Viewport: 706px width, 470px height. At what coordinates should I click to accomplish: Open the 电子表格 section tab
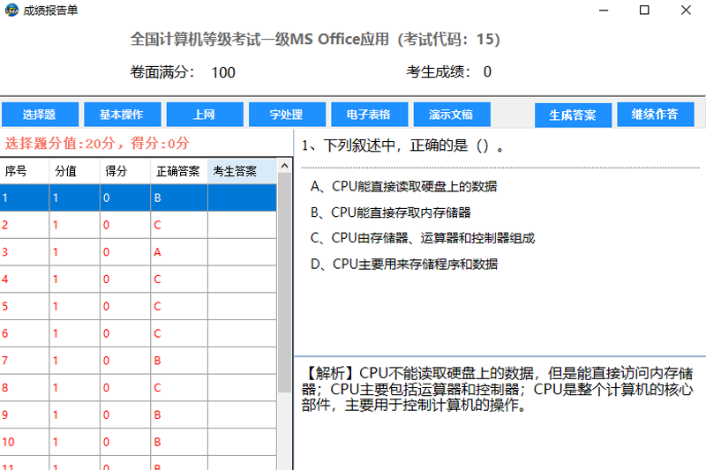coord(369,115)
